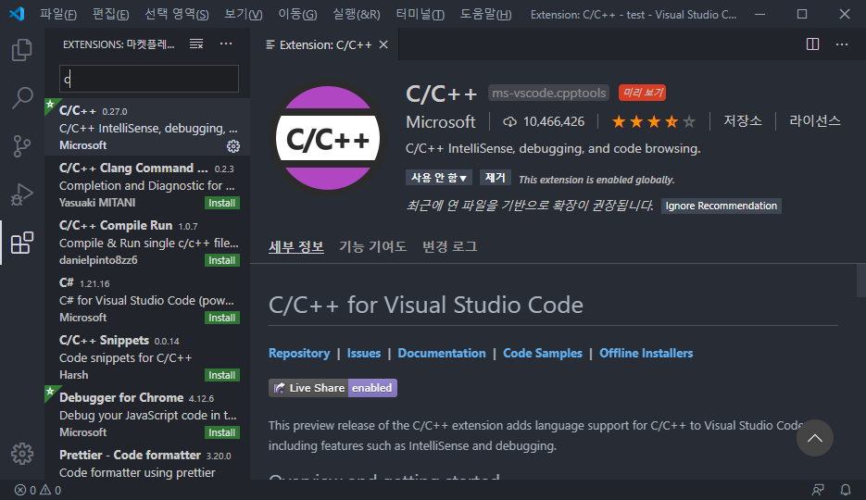
Task: Open the feedback icon in status bar
Action: click(818, 490)
